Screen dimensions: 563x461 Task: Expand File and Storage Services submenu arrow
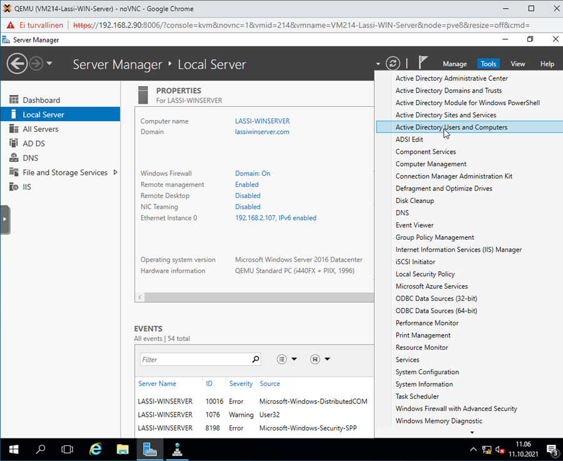click(115, 172)
